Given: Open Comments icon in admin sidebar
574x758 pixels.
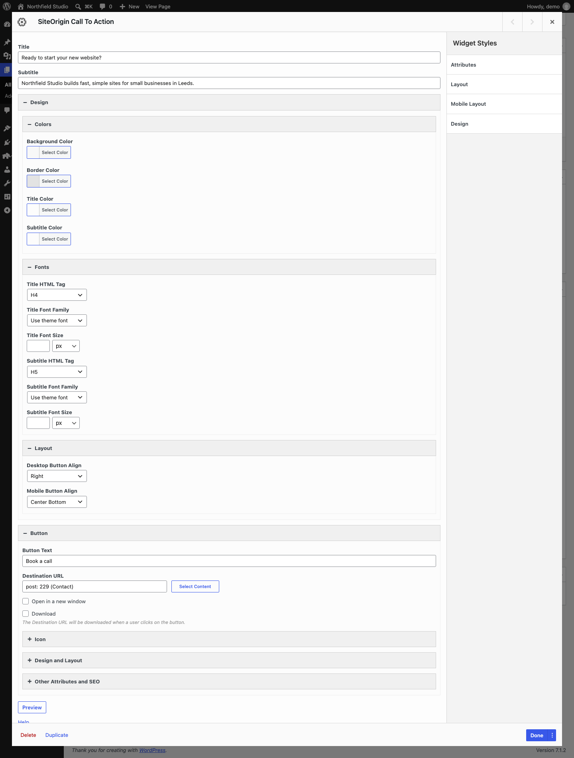Looking at the screenshot, I should coord(7,110).
